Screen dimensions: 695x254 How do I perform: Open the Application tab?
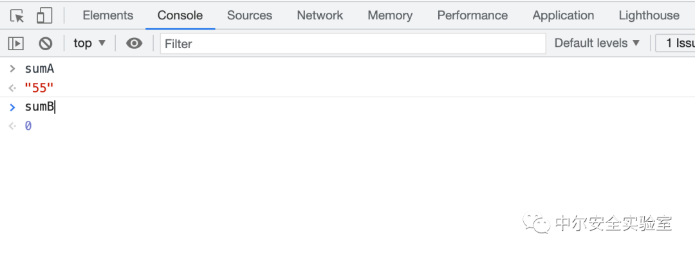point(563,15)
